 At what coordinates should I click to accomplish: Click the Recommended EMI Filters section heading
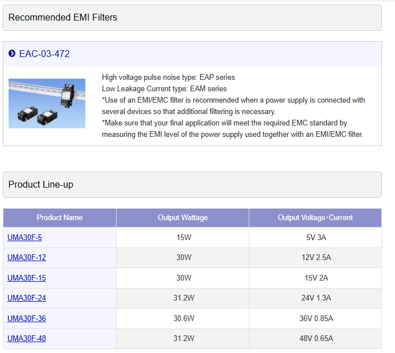click(63, 18)
